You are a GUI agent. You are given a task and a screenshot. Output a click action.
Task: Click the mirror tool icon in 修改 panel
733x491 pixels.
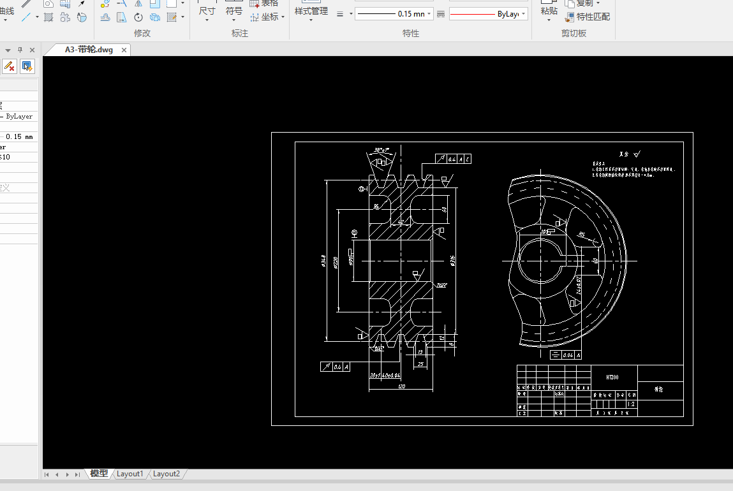point(138,3)
